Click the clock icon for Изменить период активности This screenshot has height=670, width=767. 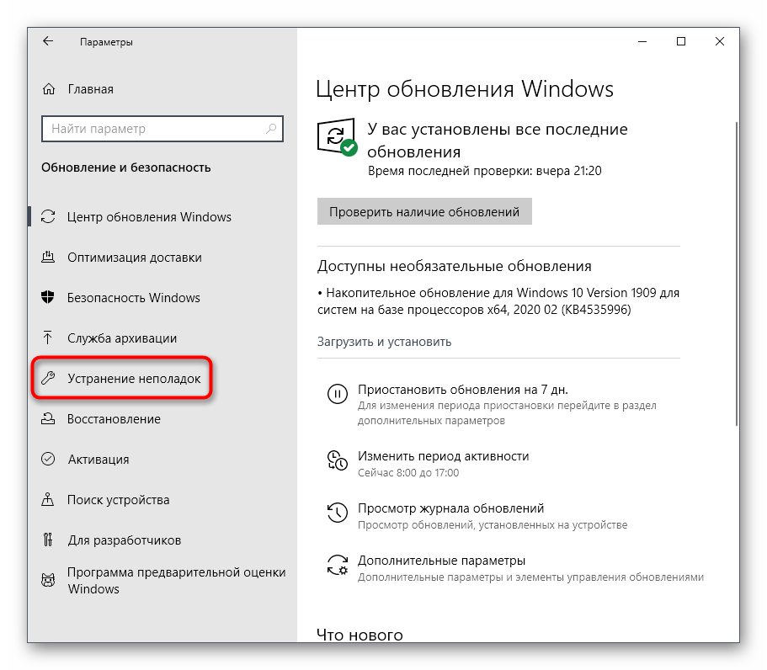tap(337, 460)
